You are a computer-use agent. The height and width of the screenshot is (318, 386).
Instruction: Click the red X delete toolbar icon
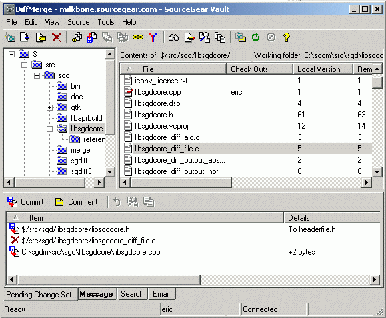click(57, 37)
